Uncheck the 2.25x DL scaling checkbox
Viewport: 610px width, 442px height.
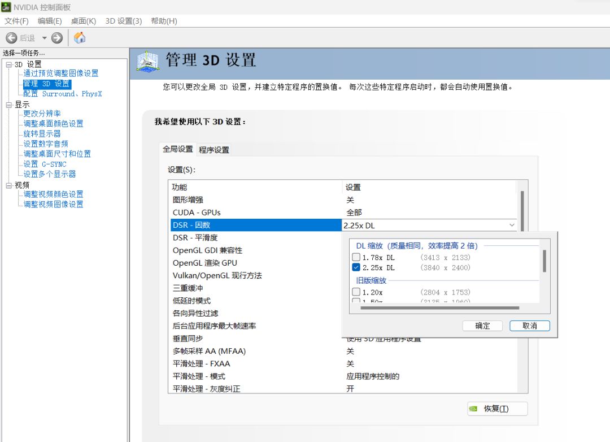[356, 267]
